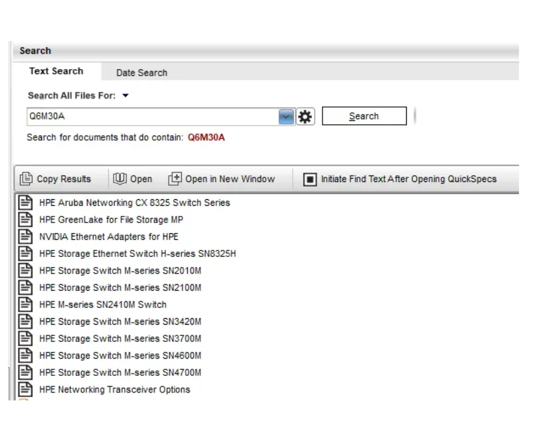
Task: Click the Q6M30A search input field
Action: [x=153, y=117]
